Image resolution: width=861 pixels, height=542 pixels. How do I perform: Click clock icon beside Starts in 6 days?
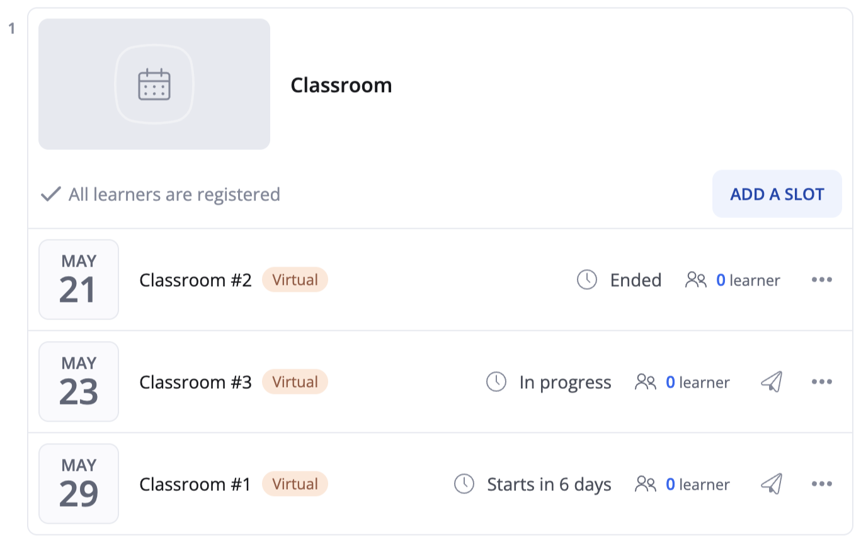coord(464,484)
